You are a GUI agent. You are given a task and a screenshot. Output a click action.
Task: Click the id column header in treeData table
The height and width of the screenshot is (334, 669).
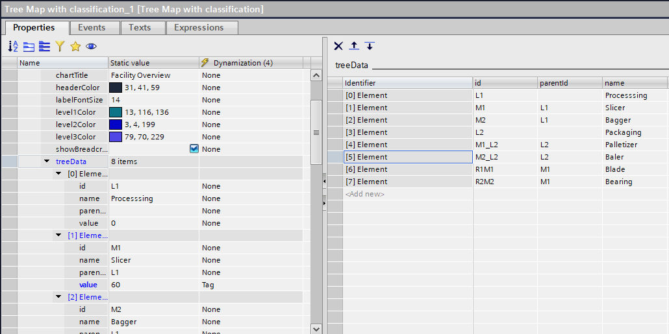[x=505, y=83]
